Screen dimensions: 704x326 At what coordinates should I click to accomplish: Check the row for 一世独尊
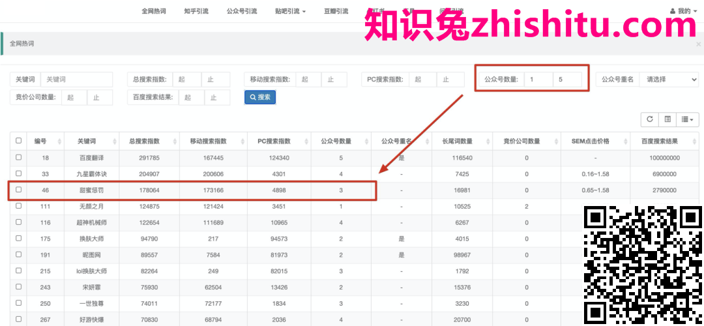click(18, 303)
